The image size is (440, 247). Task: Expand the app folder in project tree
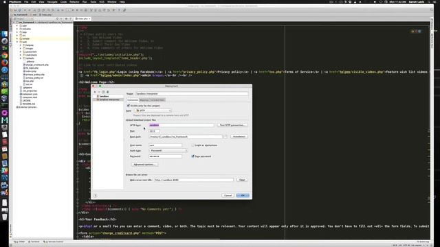click(17, 25)
